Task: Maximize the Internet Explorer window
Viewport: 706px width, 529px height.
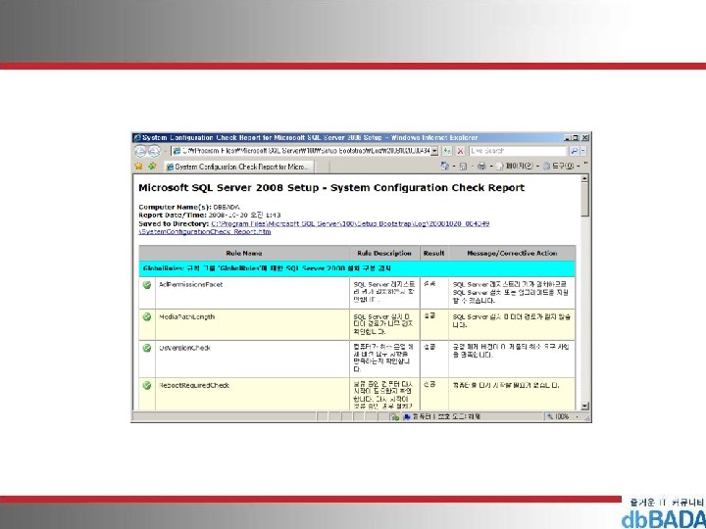Action: pos(576,138)
